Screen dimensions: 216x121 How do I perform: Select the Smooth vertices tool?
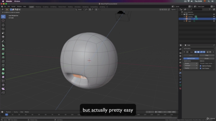[3, 77]
